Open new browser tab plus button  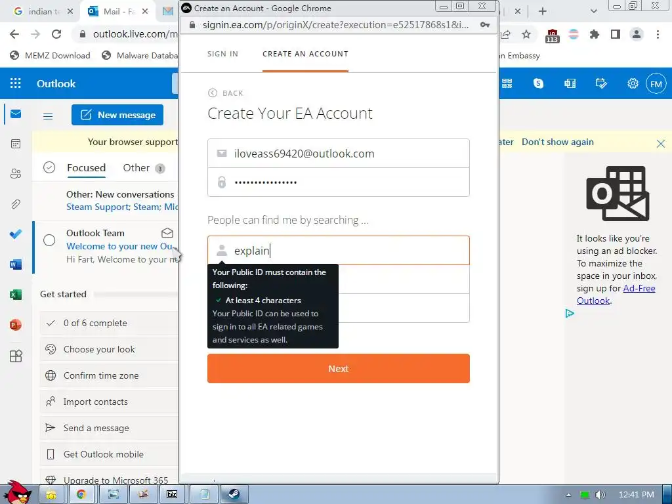point(543,12)
